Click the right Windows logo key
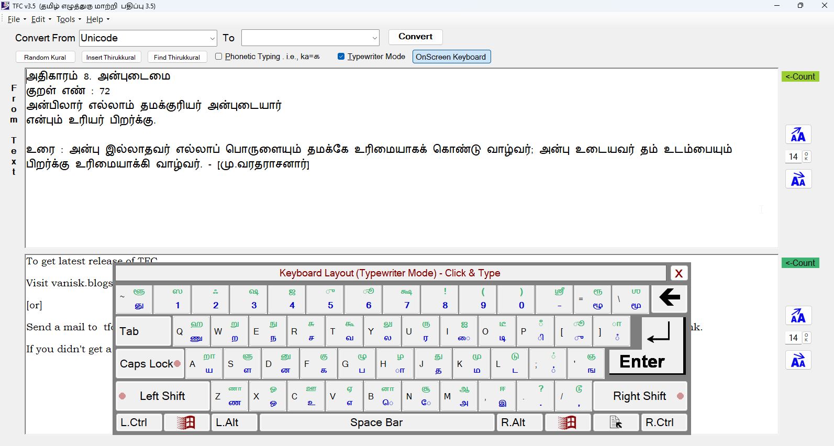Image resolution: width=834 pixels, height=446 pixels. 568,422
